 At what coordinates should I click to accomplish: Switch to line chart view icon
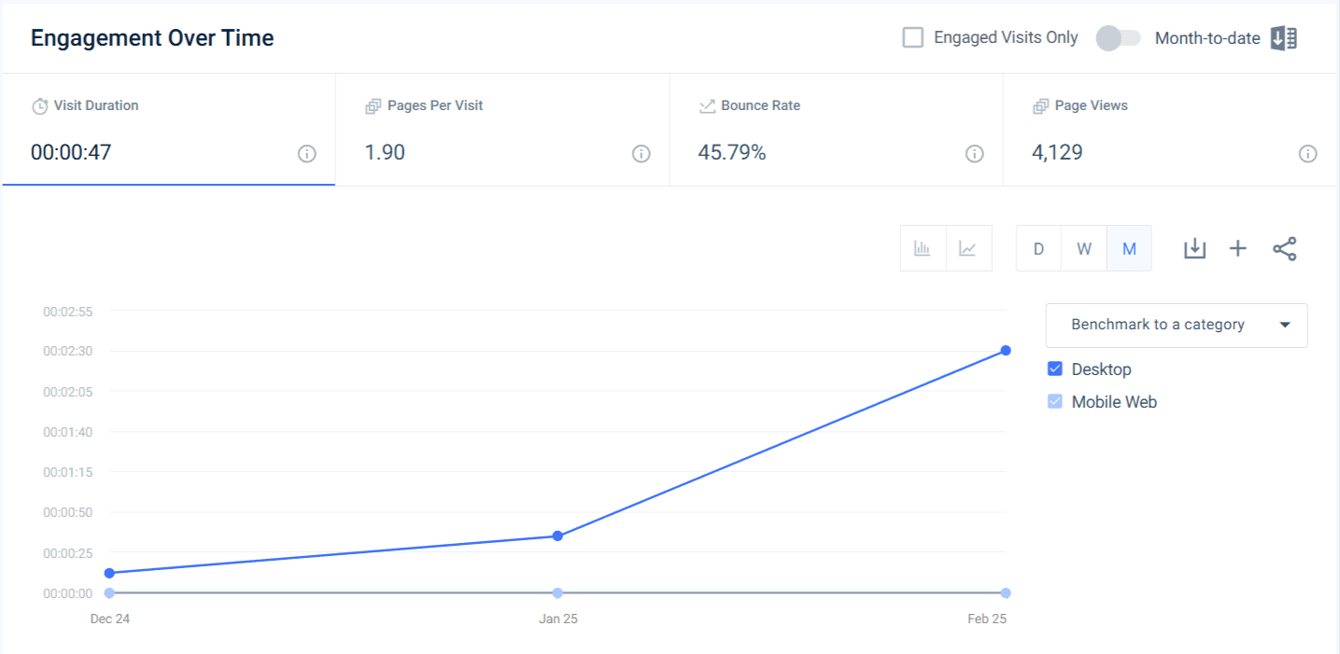tap(968, 248)
